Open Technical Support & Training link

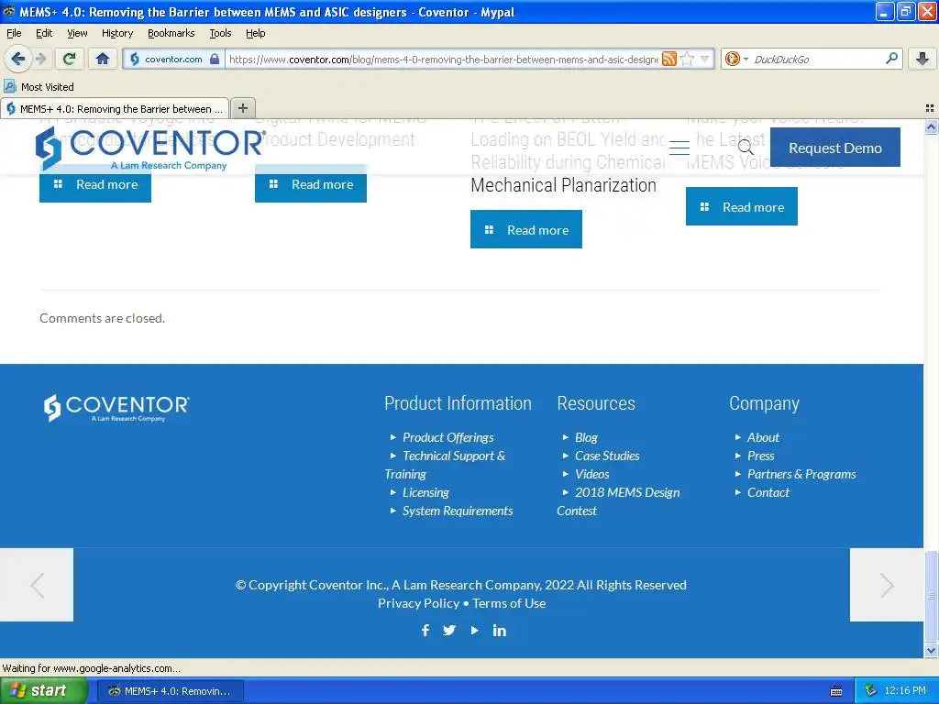(445, 465)
